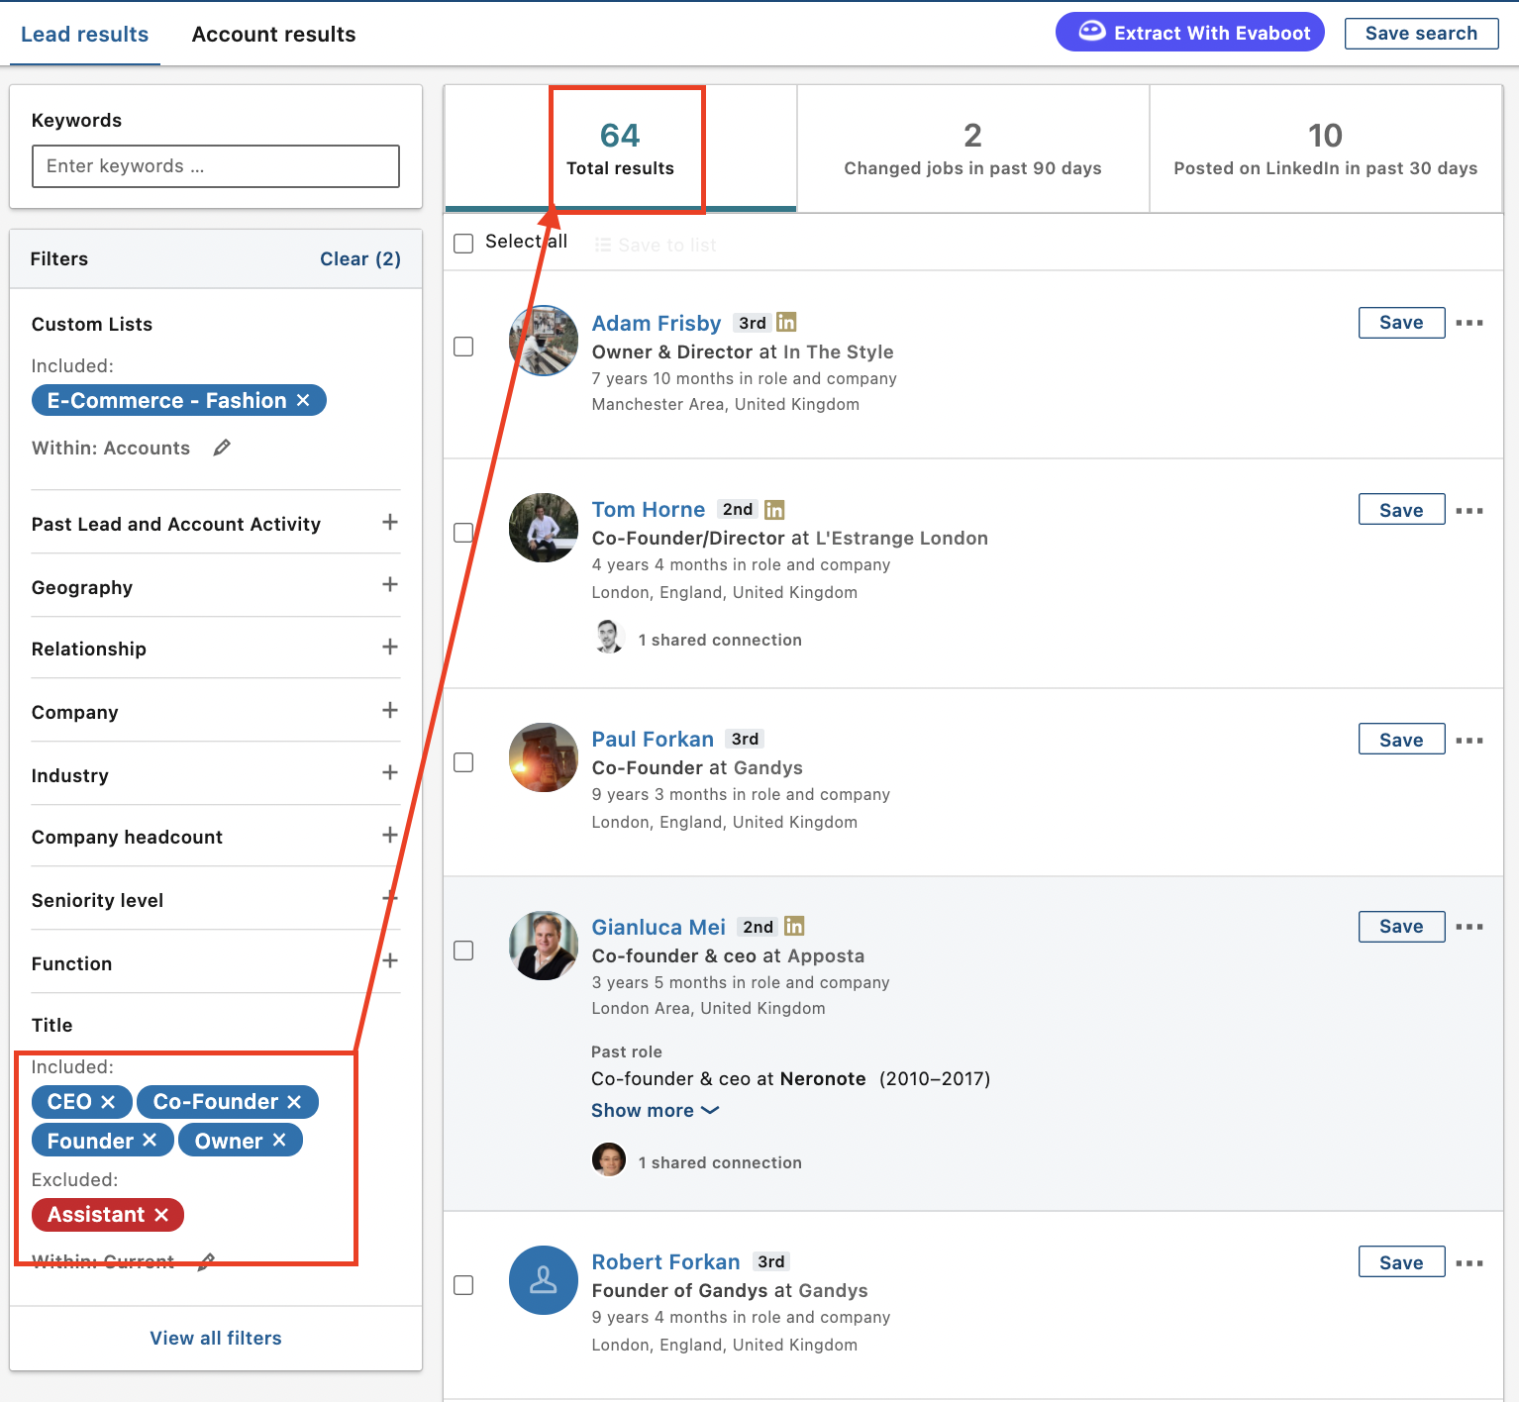Clear the 2 applied filters

coord(360,258)
